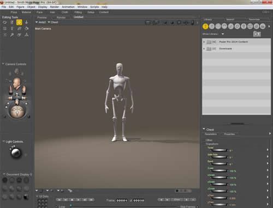Screen dimensions: 273x208
Task: Open the Animation menu
Action: click(68, 7)
